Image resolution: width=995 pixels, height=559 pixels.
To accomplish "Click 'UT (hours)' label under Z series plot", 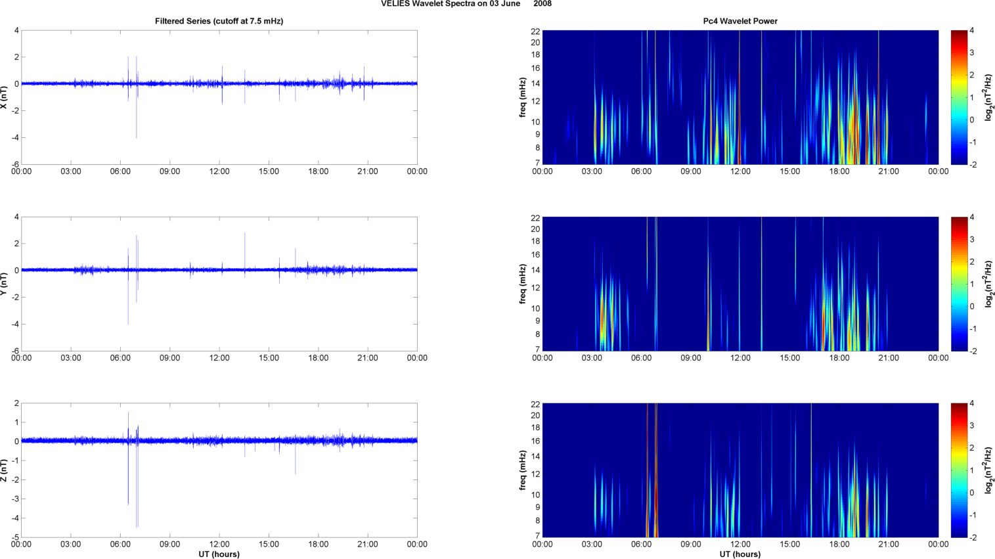I will 219,554.
